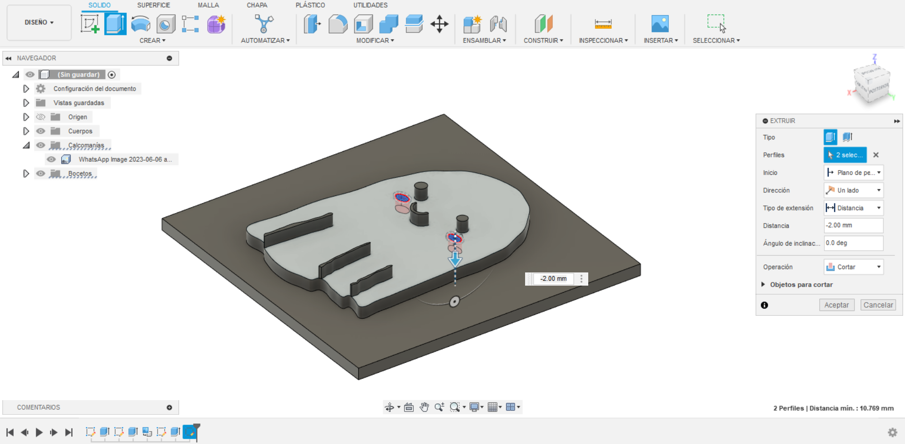Toggle visibility of WhatsApp Image decal
905x444 pixels.
click(x=51, y=159)
